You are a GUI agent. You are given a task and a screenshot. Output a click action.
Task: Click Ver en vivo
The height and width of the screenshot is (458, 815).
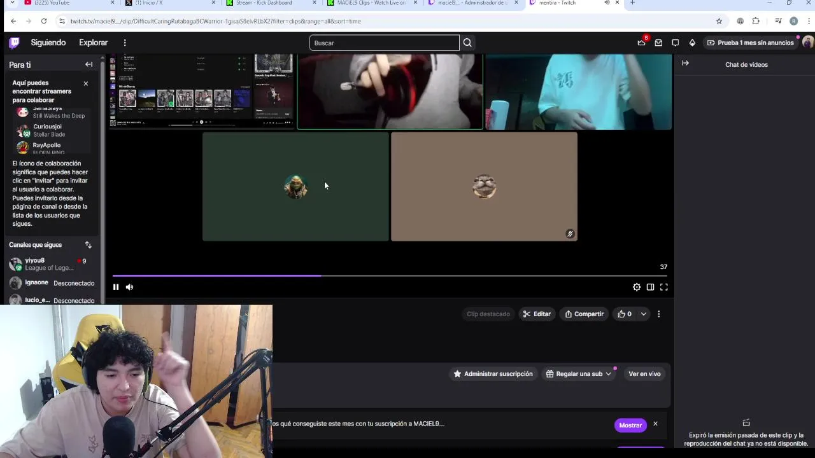click(644, 373)
